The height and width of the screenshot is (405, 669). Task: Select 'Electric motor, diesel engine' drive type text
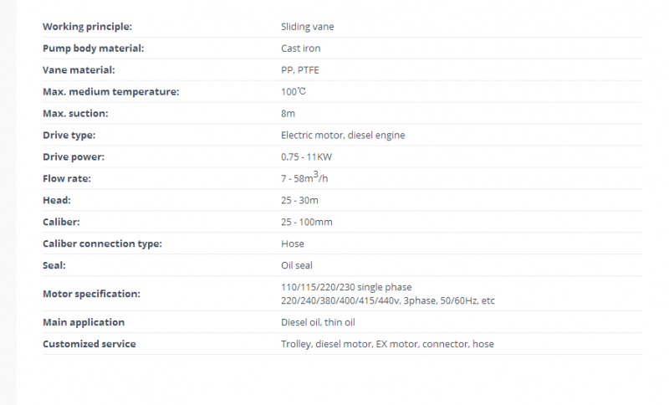point(343,136)
